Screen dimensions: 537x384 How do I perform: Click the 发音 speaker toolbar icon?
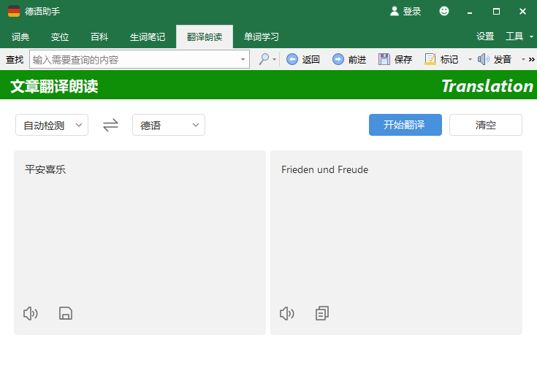(483, 59)
